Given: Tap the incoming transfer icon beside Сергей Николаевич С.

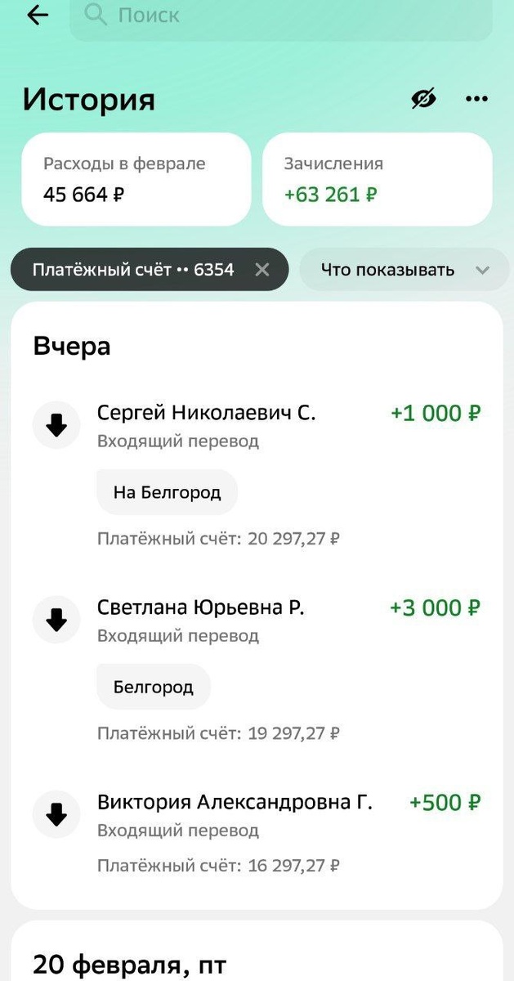Looking at the screenshot, I should 56,425.
